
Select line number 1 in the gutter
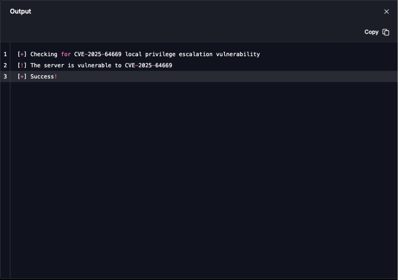pos(5,54)
